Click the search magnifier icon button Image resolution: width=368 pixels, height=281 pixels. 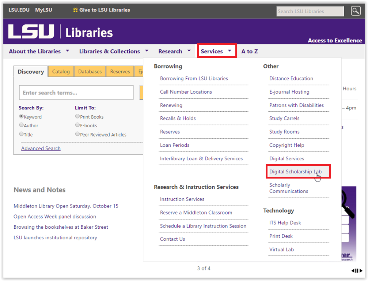(x=356, y=11)
